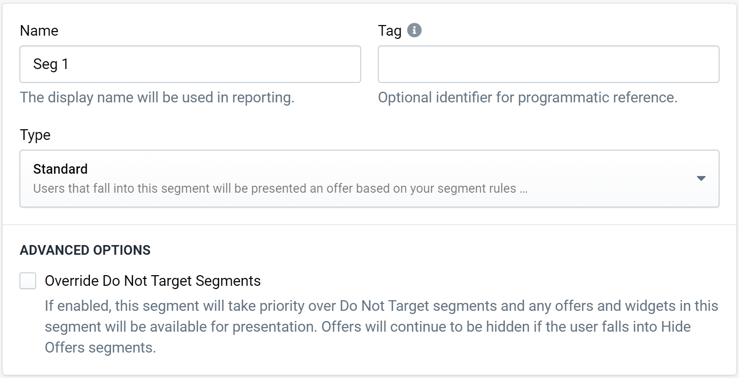
Task: Click the 'If enabled, this segment will take priority' text
Action: pyautogui.click(x=382, y=306)
